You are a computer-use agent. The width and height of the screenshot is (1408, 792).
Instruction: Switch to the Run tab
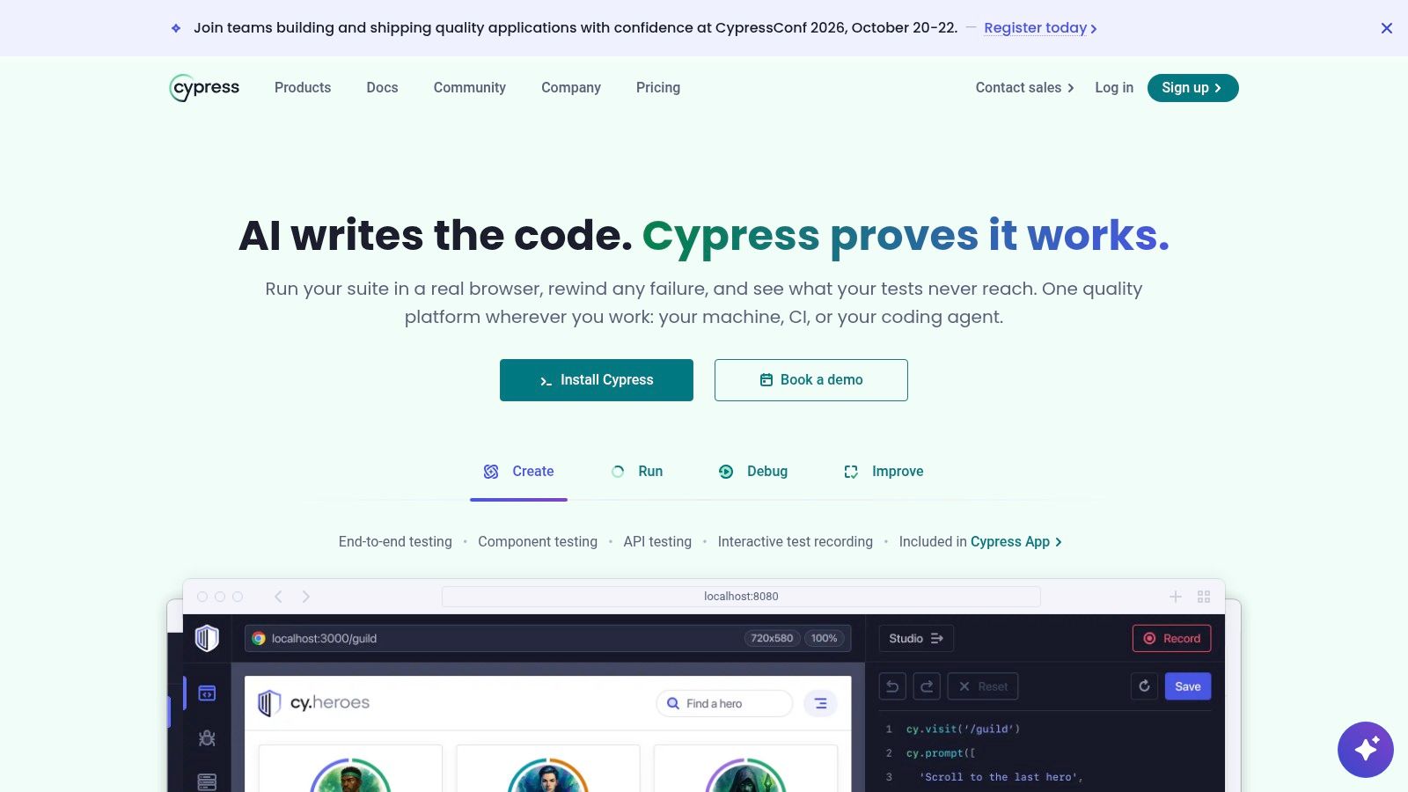coord(637,472)
